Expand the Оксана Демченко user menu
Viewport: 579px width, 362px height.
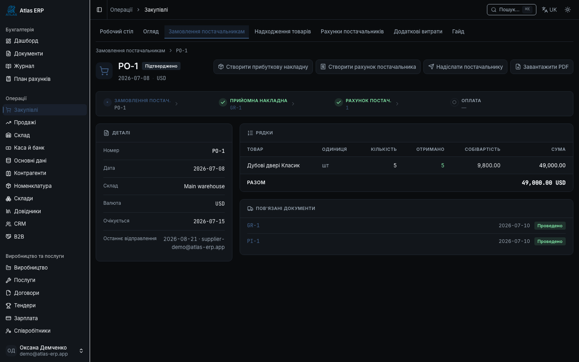click(45, 351)
